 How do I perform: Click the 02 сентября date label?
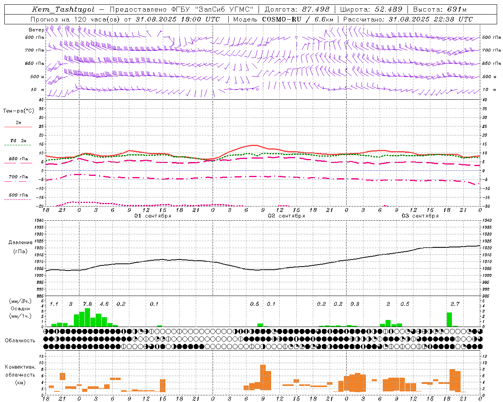(x=286, y=216)
